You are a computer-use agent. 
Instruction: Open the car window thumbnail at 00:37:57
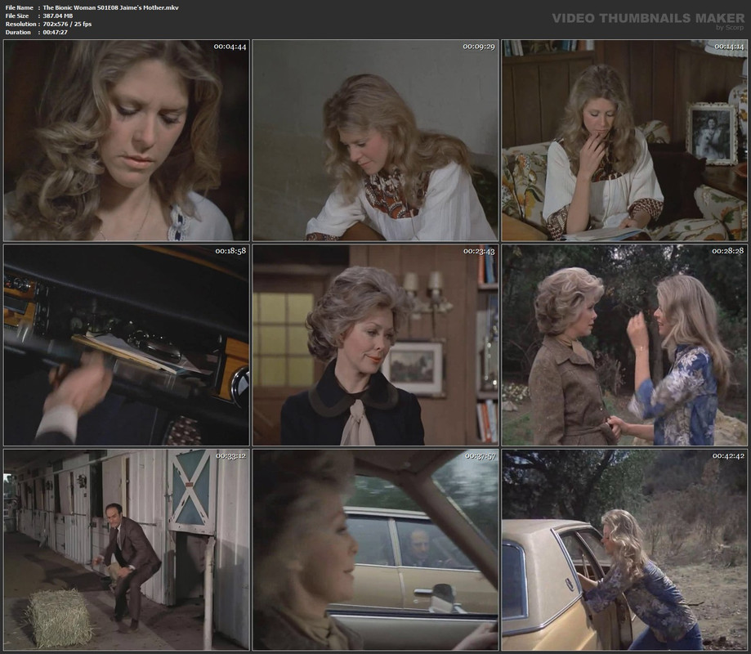point(376,549)
